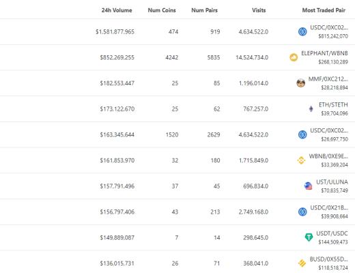Open the WBNB/0XE9E... pair link
Screen dimensions: 355x273
[x=328, y=156]
